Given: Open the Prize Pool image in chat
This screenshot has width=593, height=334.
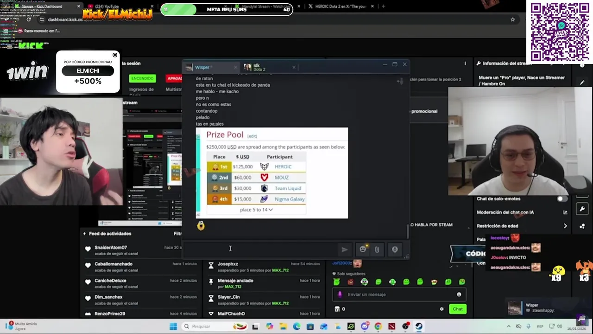Looking at the screenshot, I should click(x=272, y=173).
